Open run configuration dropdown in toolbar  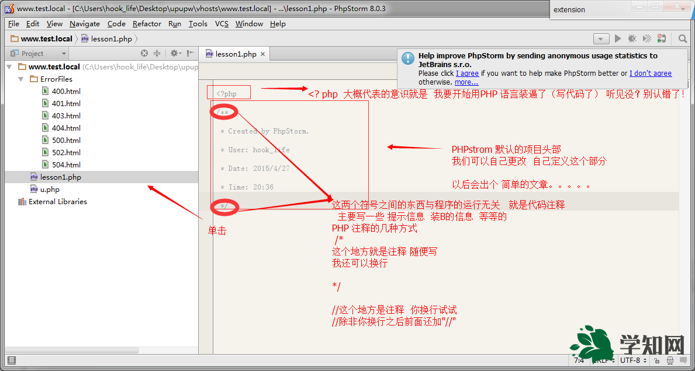(x=601, y=39)
